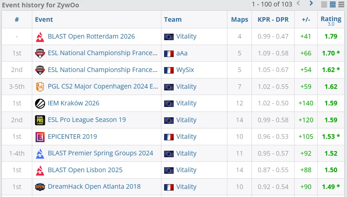The height and width of the screenshot is (197, 347).
Task: Sort by the +/- column header
Action: (x=306, y=20)
